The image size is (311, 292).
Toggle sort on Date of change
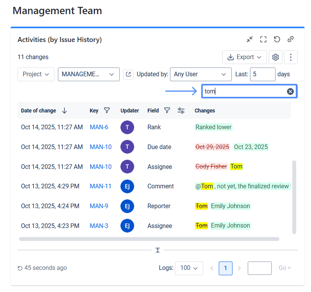(x=64, y=111)
